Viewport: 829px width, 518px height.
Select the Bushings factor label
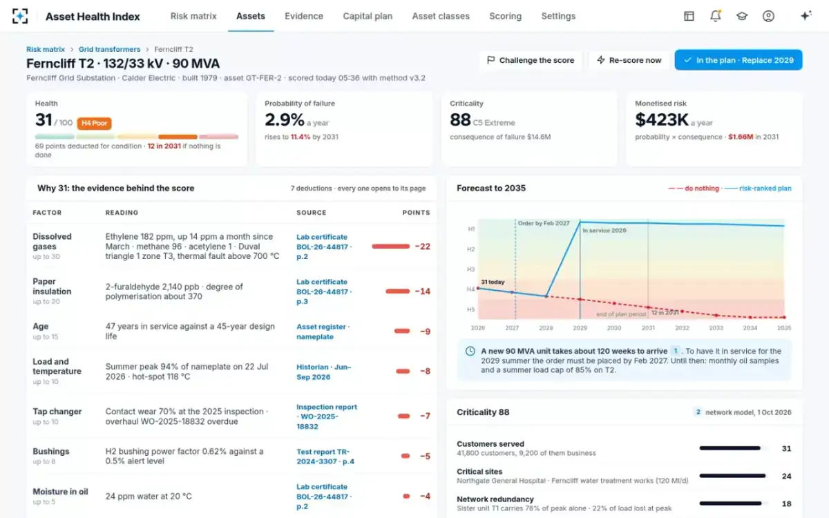[x=51, y=452]
